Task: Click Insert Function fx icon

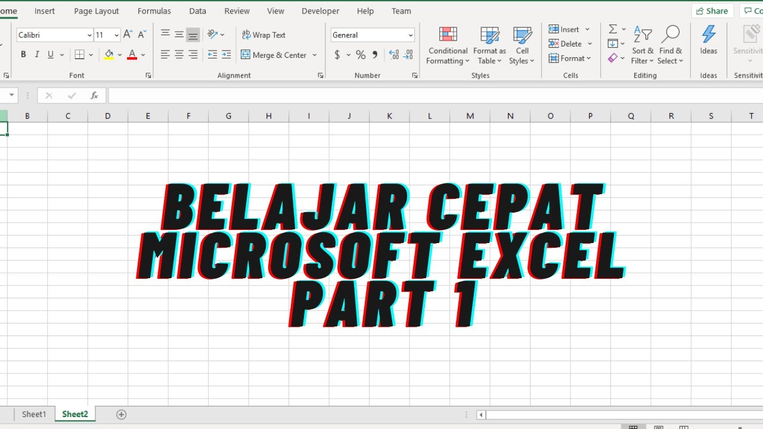Action: tap(94, 95)
